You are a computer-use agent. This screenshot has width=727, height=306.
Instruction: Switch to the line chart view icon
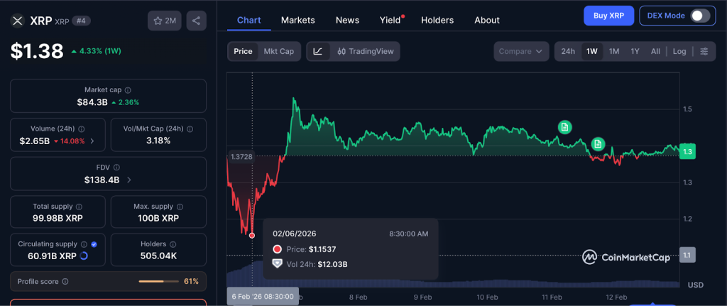(317, 51)
